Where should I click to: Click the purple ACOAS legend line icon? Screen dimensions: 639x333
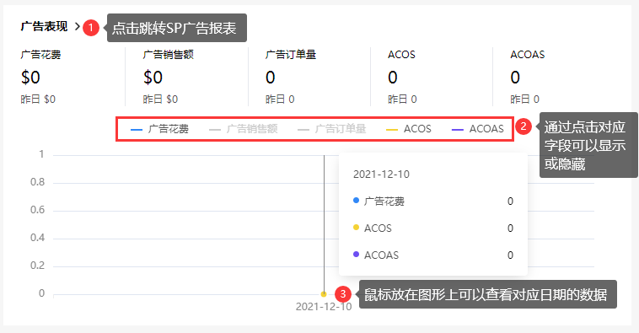point(458,130)
